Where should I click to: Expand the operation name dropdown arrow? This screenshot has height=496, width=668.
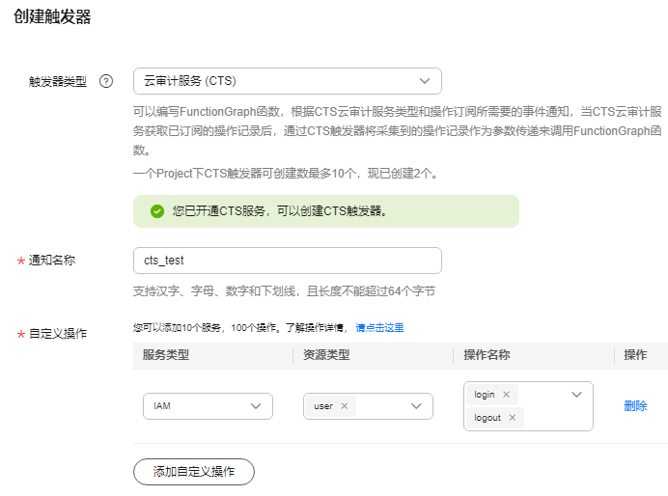click(576, 395)
